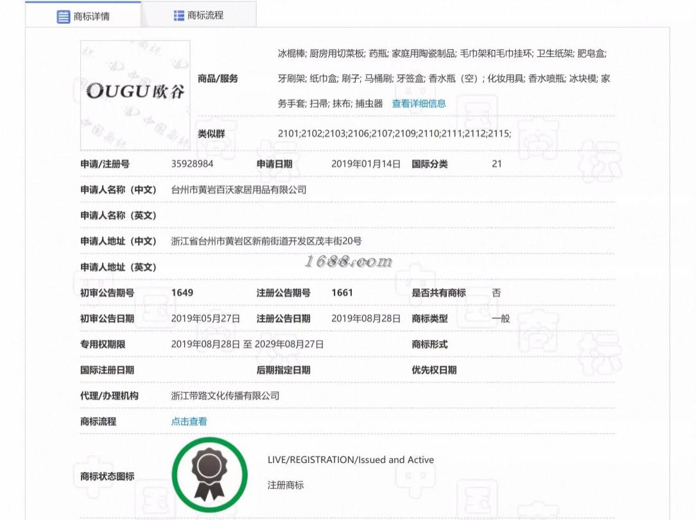
Task: Select applicant name 台州市黄岩百沃家居用品有限公司
Action: [239, 190]
